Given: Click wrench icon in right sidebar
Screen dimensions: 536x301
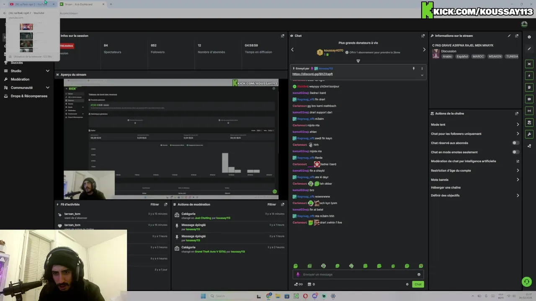Looking at the screenshot, I should click(529, 134).
